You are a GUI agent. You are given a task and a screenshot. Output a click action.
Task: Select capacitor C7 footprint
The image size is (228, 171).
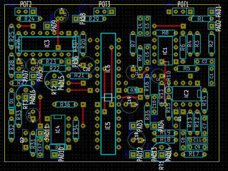[204, 126]
